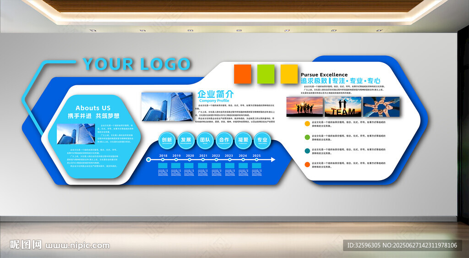
Task: Select the teal bullet dot
Action: 307,151
